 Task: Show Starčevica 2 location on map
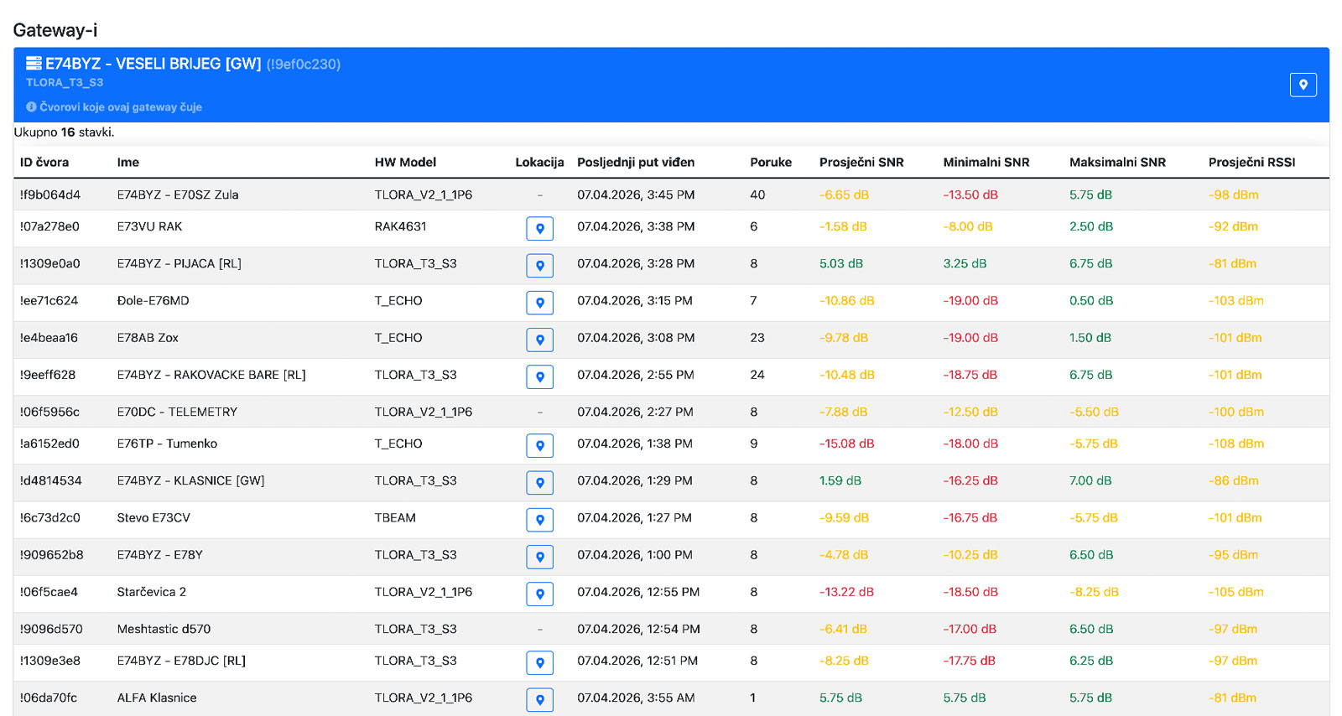[539, 593]
